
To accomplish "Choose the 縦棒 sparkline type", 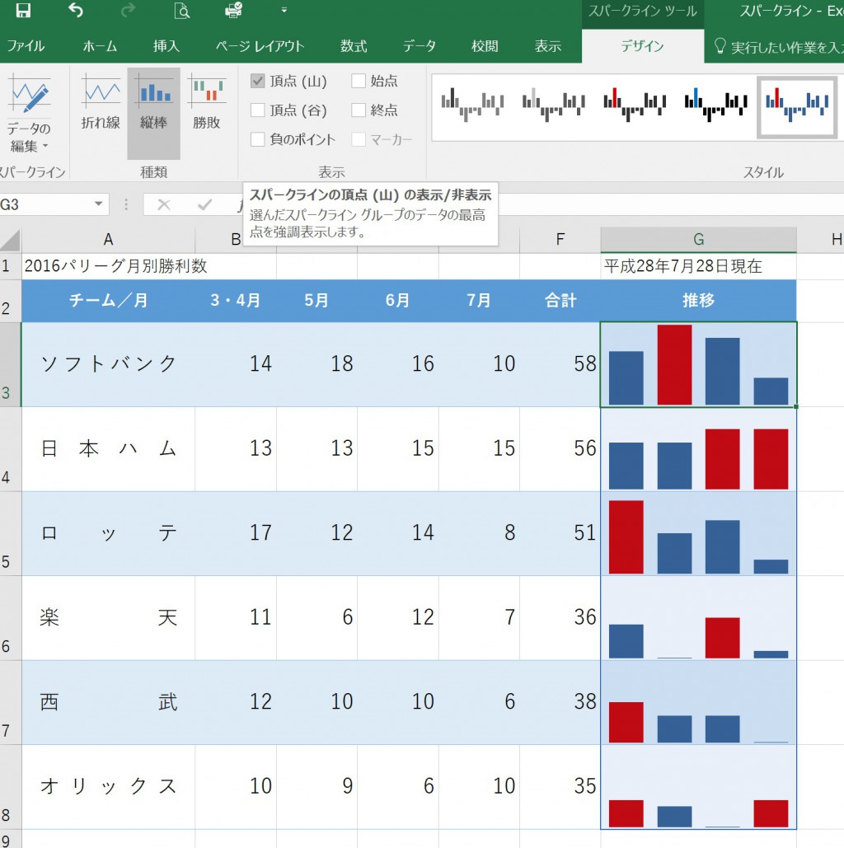I will point(153,112).
